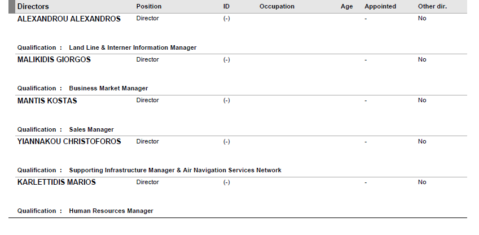Click Sales Manager qualification text
Screen dimensions: 479x235
click(x=91, y=129)
